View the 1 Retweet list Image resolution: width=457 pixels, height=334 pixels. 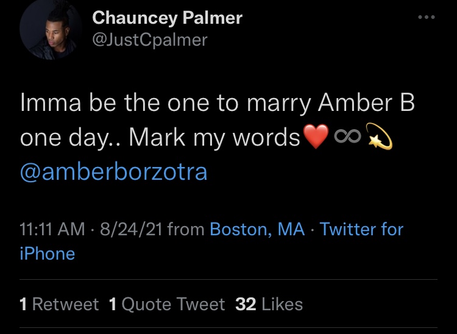(x=59, y=304)
